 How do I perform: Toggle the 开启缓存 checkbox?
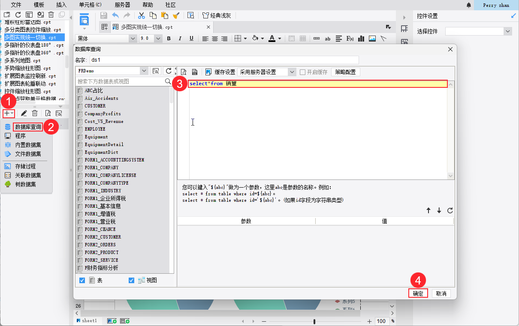[x=303, y=72]
